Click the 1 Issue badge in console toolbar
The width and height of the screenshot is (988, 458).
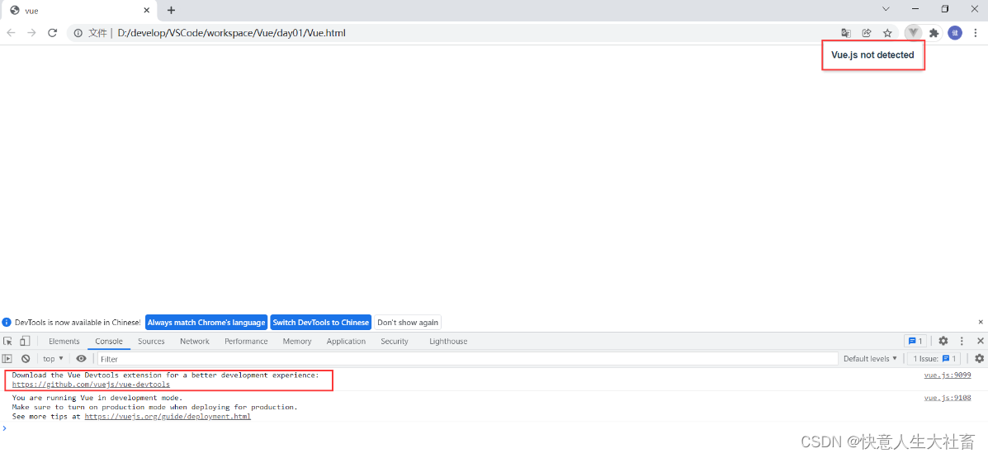click(x=934, y=358)
